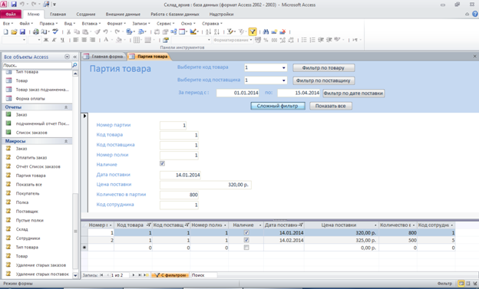Click the Align left formatting icon

pyautogui.click(x=76, y=40)
